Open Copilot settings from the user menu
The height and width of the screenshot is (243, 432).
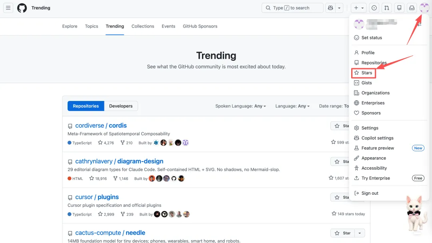tap(389, 138)
